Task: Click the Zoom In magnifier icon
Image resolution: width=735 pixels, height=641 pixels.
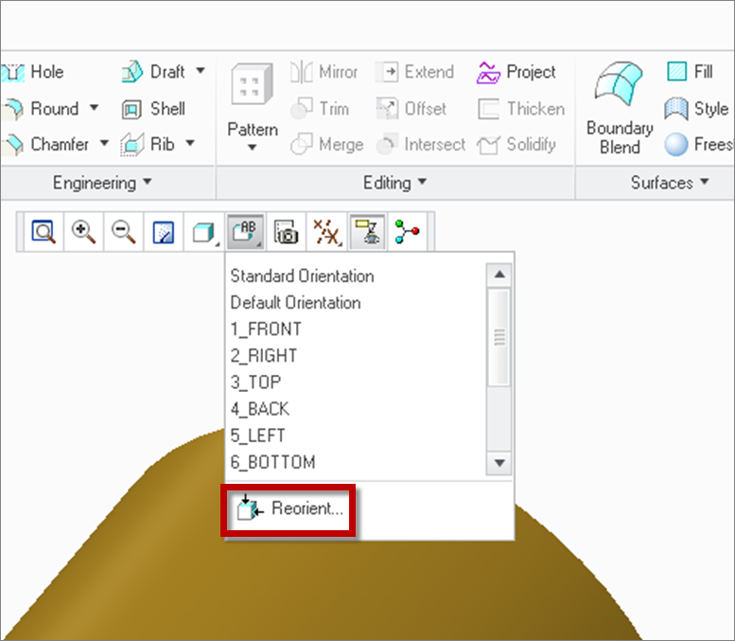Action: 83,232
